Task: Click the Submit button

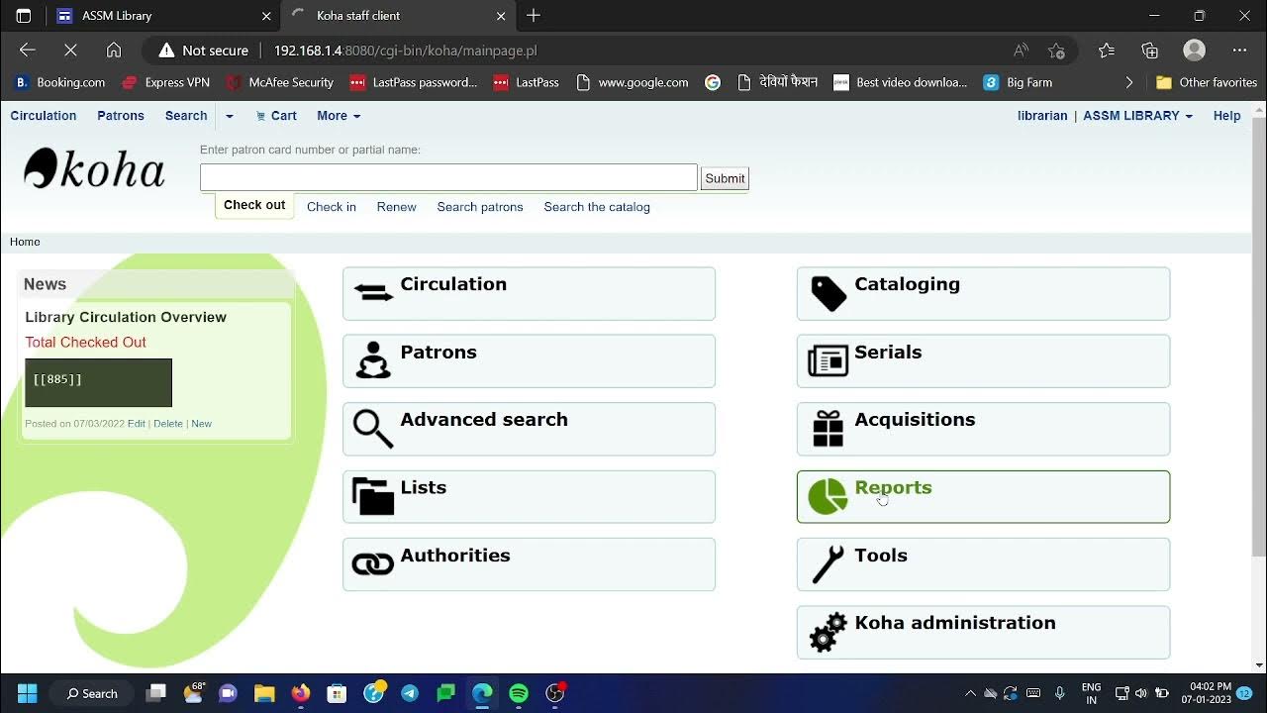Action: [x=725, y=178]
